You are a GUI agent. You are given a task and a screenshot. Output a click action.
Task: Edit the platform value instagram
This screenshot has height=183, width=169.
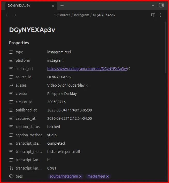[x=55, y=60]
